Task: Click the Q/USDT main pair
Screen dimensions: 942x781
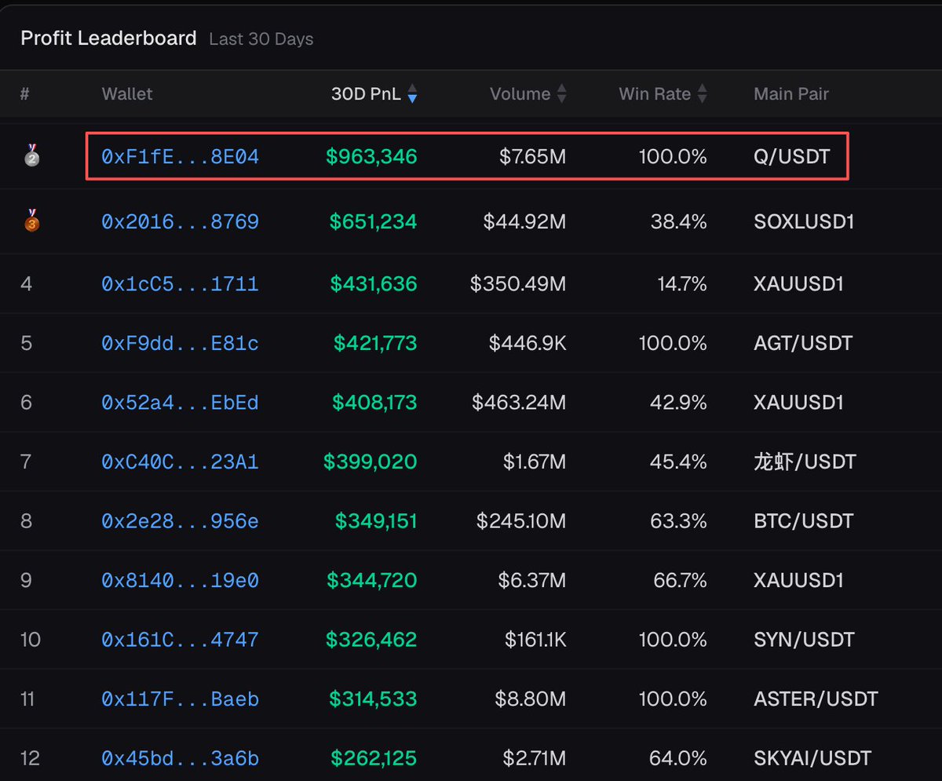Action: [x=791, y=157]
